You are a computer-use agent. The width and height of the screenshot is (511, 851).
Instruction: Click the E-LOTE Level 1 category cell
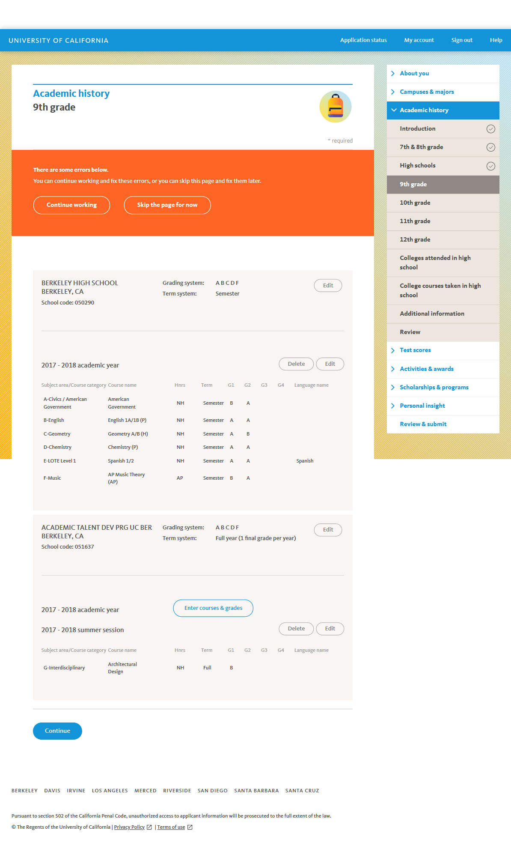(x=59, y=461)
